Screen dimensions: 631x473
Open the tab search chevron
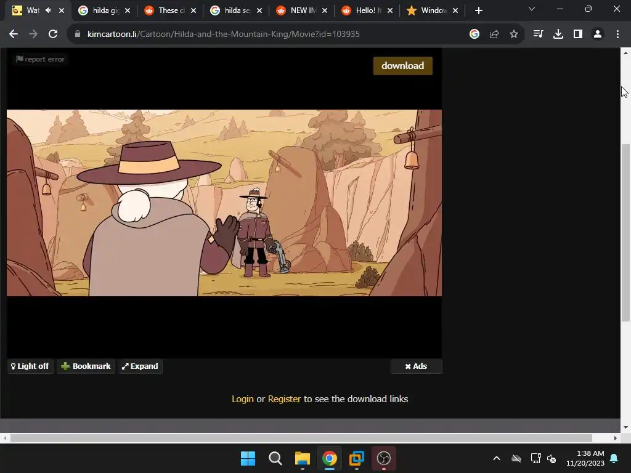(x=532, y=9)
